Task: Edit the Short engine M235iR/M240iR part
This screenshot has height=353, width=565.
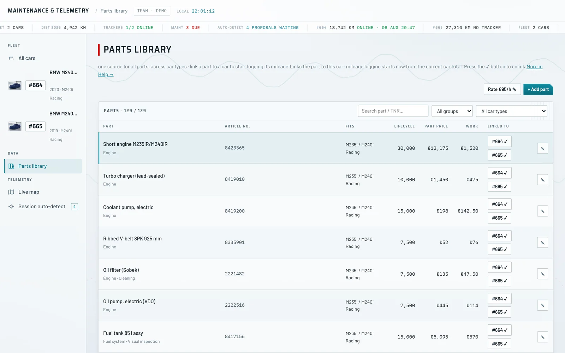Action: click(x=542, y=148)
